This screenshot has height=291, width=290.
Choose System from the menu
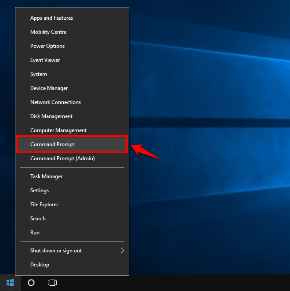coord(39,74)
